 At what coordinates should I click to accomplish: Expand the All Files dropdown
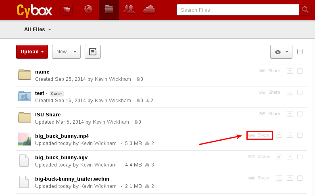tap(38, 30)
